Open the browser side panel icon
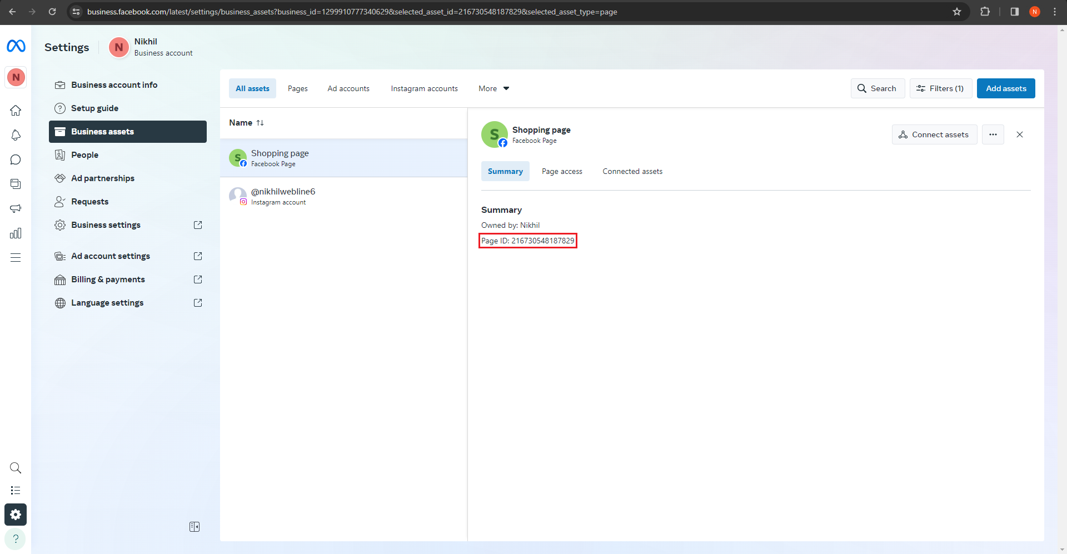This screenshot has width=1067, height=554. tap(1015, 12)
